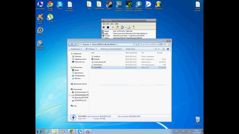Open the address bar history dropdown

coord(134,44)
